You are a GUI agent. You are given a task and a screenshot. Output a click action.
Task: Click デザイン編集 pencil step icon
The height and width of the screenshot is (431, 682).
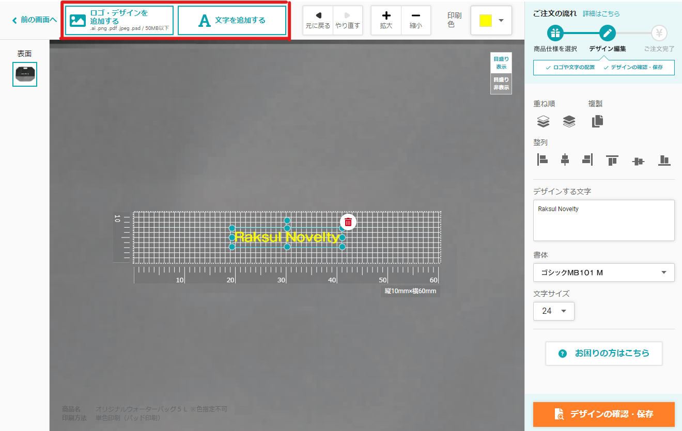point(607,34)
